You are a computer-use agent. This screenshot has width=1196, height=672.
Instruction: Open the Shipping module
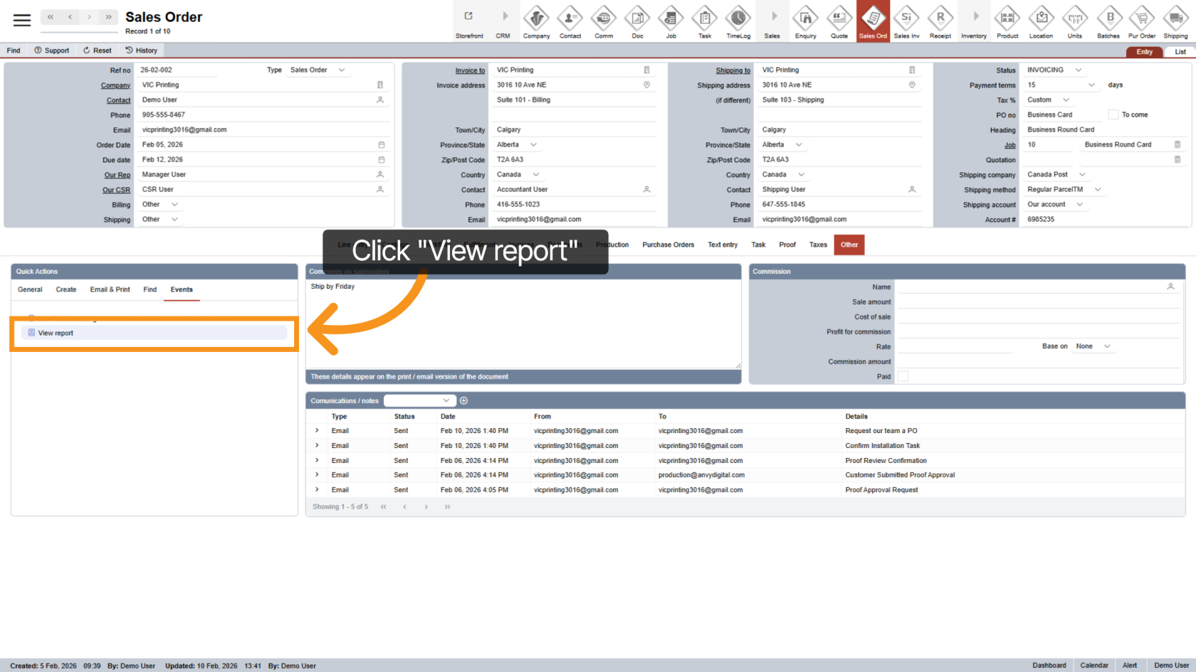[x=1175, y=21]
